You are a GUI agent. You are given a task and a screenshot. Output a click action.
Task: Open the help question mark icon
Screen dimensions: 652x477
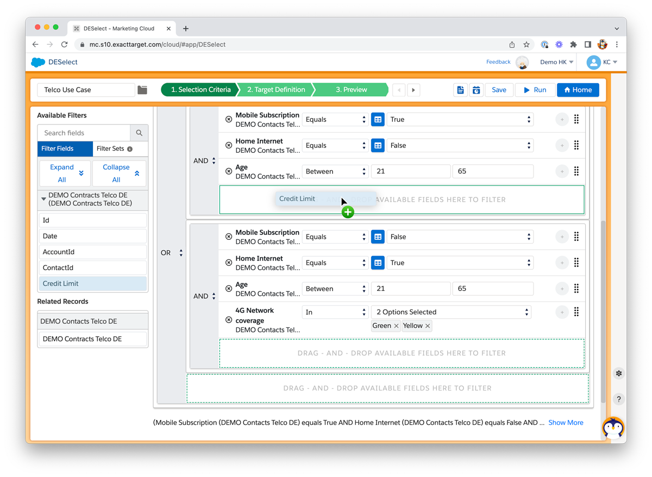618,399
